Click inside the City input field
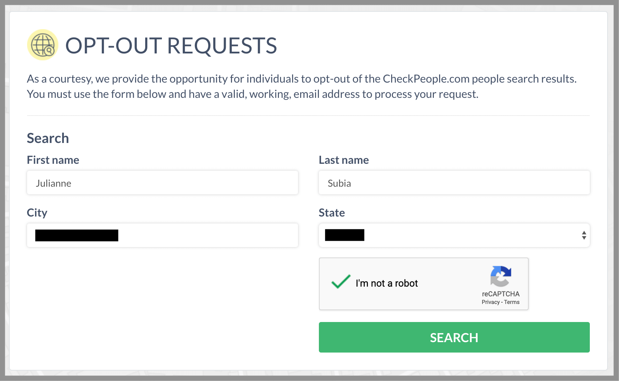Image resolution: width=619 pixels, height=381 pixels. click(x=162, y=235)
